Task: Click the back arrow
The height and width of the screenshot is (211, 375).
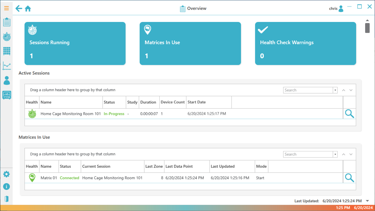Action: [19, 8]
